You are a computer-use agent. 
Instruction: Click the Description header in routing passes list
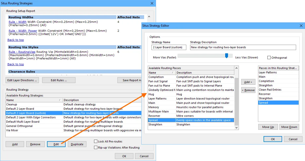click(205, 73)
